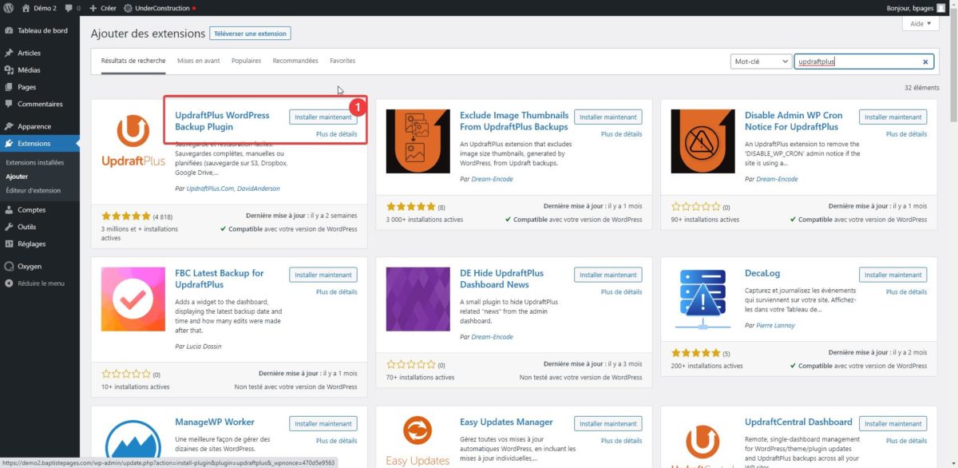Viewport: 958px width, 468px height.
Task: Open the Commentaires menu
Action: click(40, 104)
